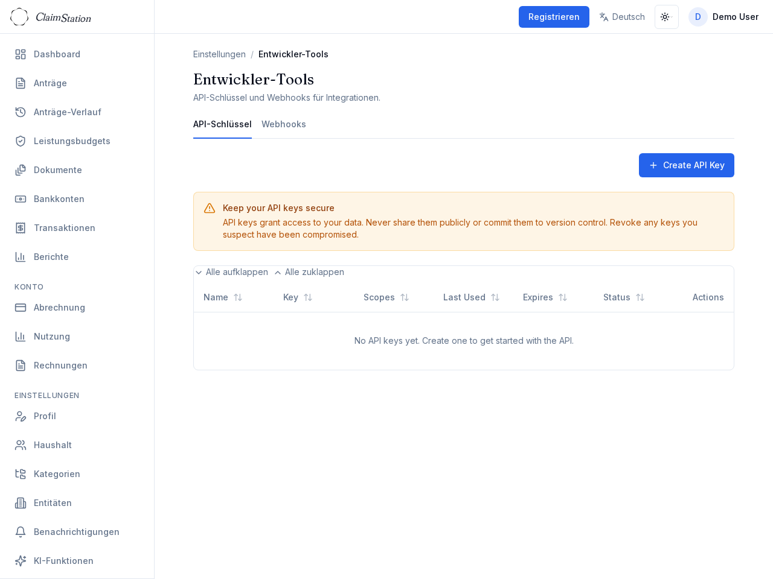Select the Leistungsbudgets shield icon
Screen dimensions: 773x579
21,141
